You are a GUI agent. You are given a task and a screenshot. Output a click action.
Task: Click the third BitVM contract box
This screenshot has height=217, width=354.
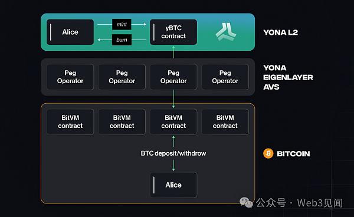point(173,122)
